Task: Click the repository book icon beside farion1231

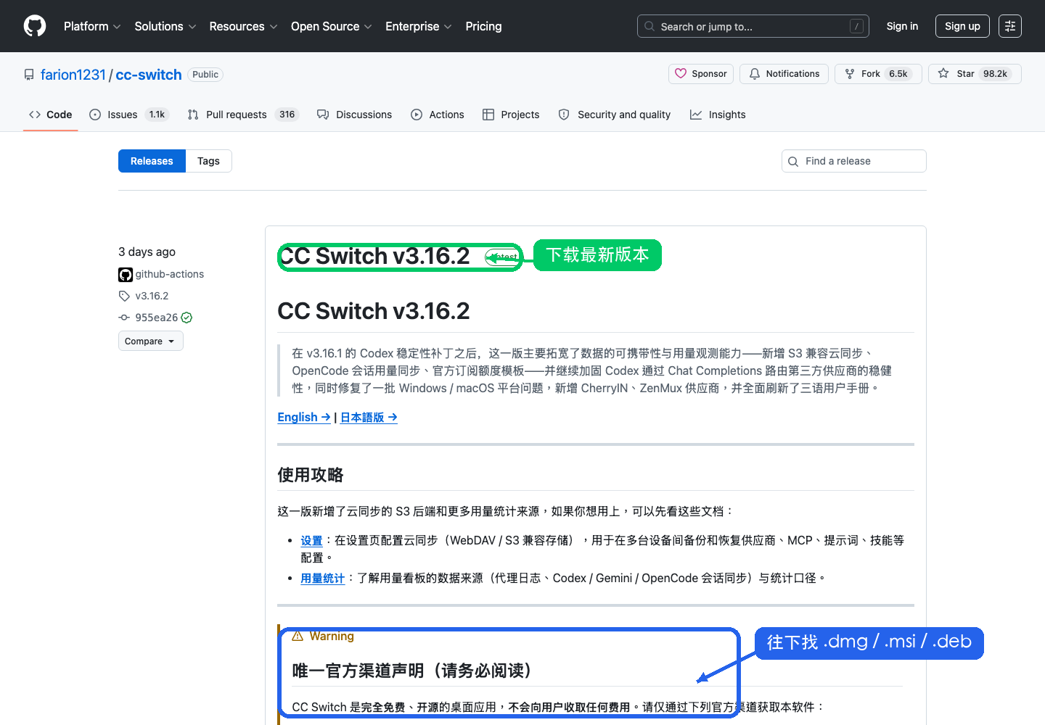Action: coord(29,75)
